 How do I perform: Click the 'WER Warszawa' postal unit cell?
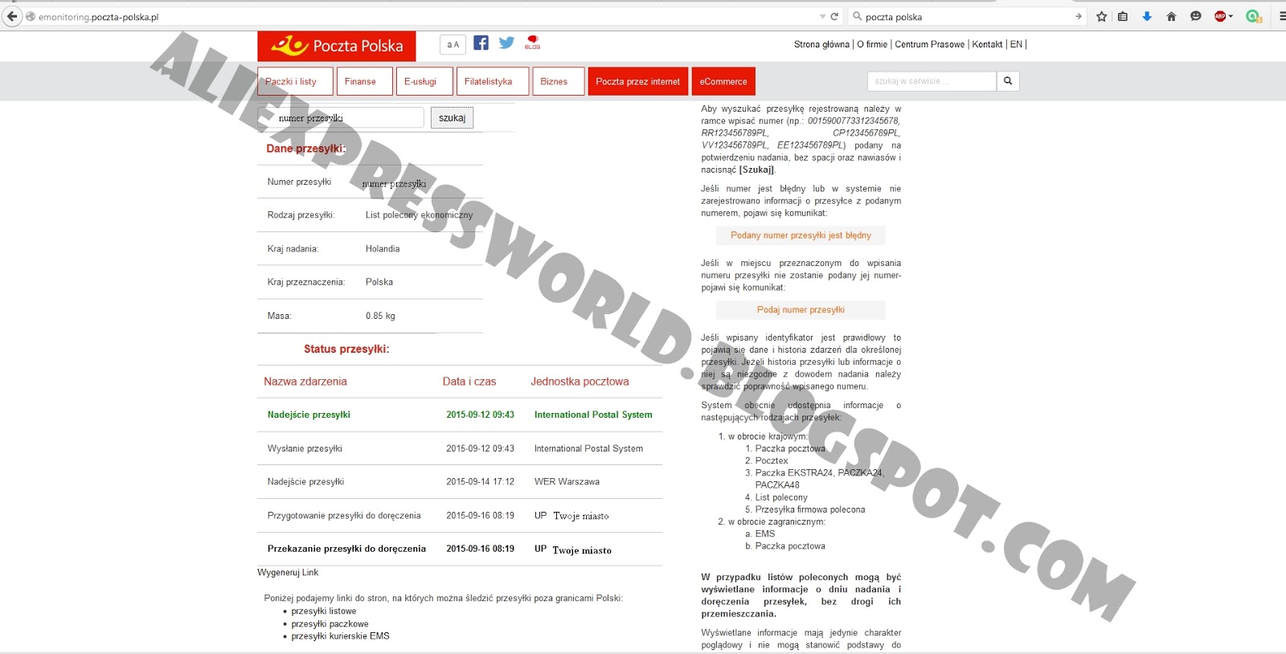point(567,481)
